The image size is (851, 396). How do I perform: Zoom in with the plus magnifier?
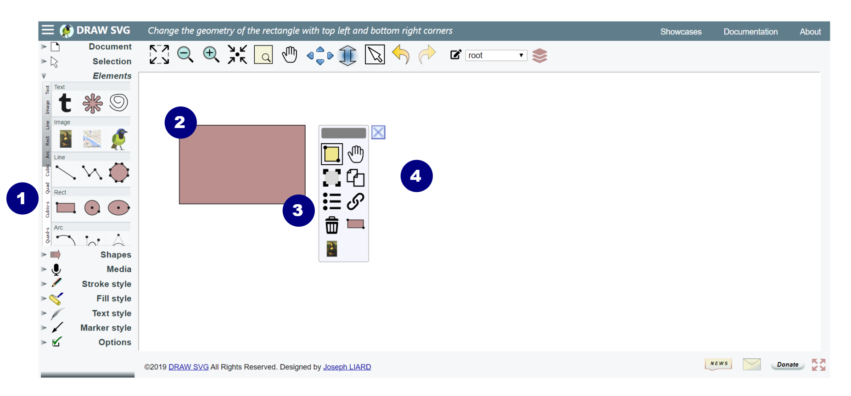click(211, 55)
